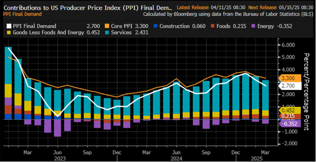Click the blue Construction legend swatch
Image resolution: width=316 pixels, height=162 pixels.
pyautogui.click(x=156, y=26)
